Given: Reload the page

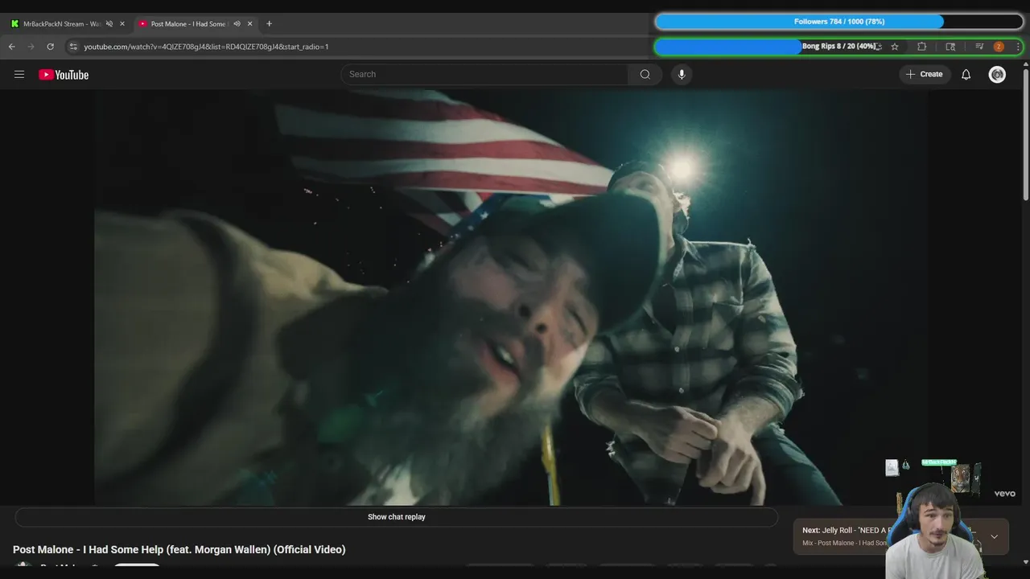Looking at the screenshot, I should pos(50,47).
